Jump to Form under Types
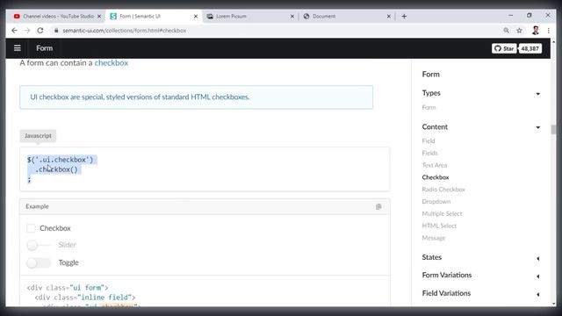The width and height of the screenshot is (562, 316). pyautogui.click(x=429, y=107)
